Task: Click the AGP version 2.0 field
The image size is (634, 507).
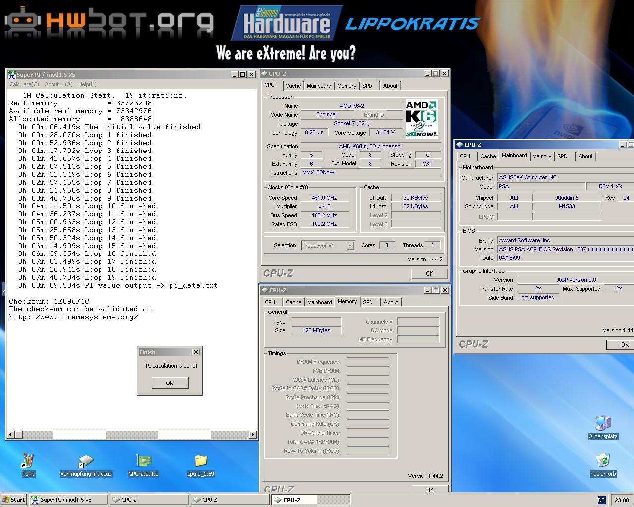Action: (x=576, y=280)
